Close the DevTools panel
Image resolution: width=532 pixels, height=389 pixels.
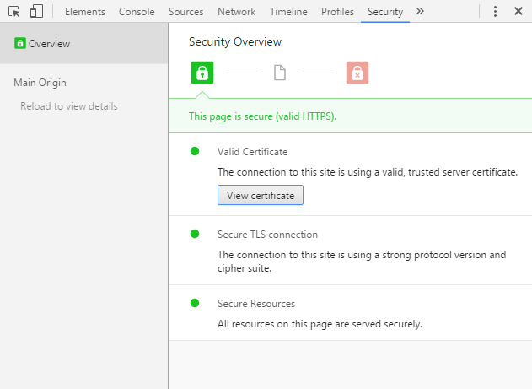(519, 11)
